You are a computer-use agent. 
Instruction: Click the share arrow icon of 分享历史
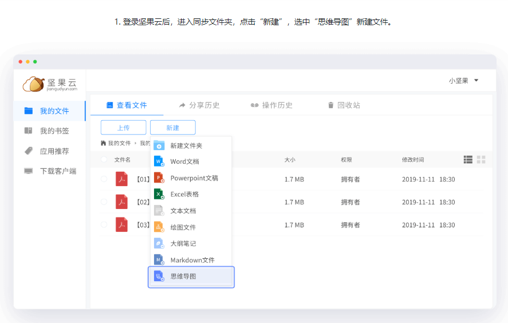click(182, 105)
